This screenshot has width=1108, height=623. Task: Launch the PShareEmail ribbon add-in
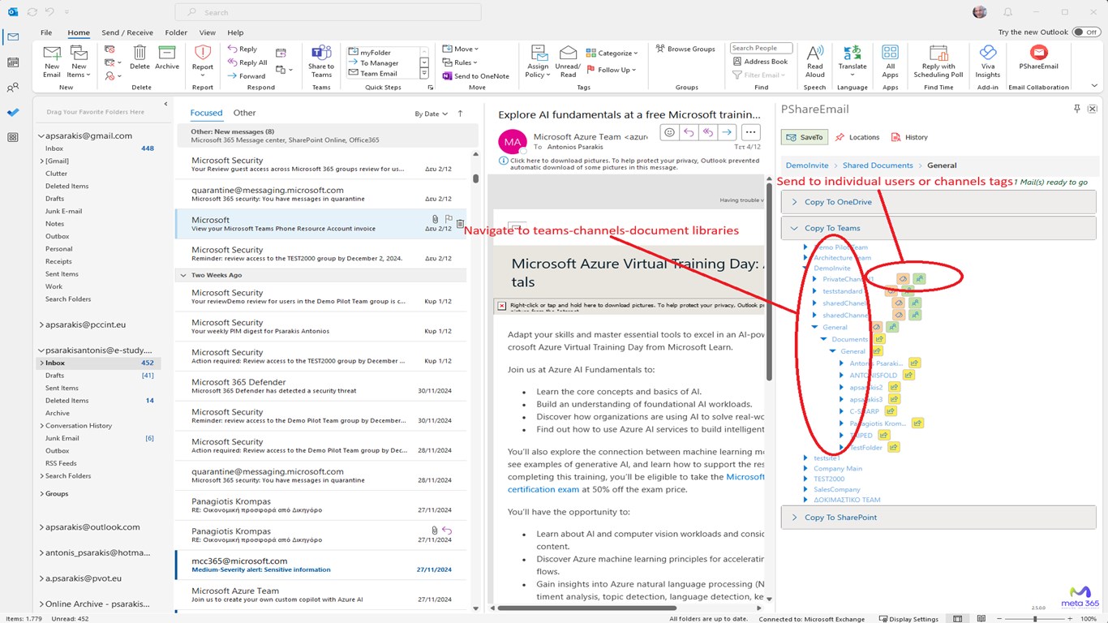pyautogui.click(x=1038, y=58)
